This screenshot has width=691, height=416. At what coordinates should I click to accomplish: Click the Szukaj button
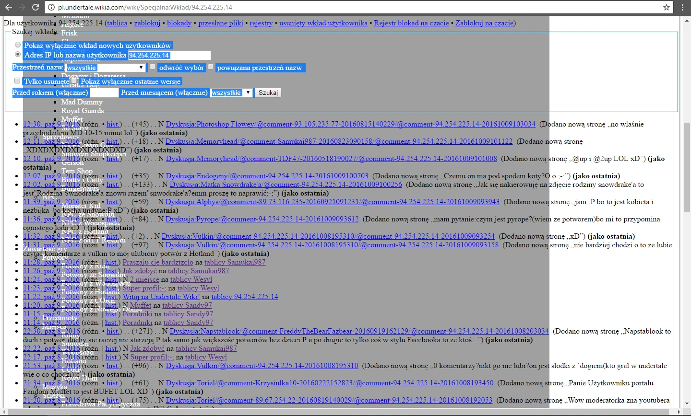click(x=268, y=92)
